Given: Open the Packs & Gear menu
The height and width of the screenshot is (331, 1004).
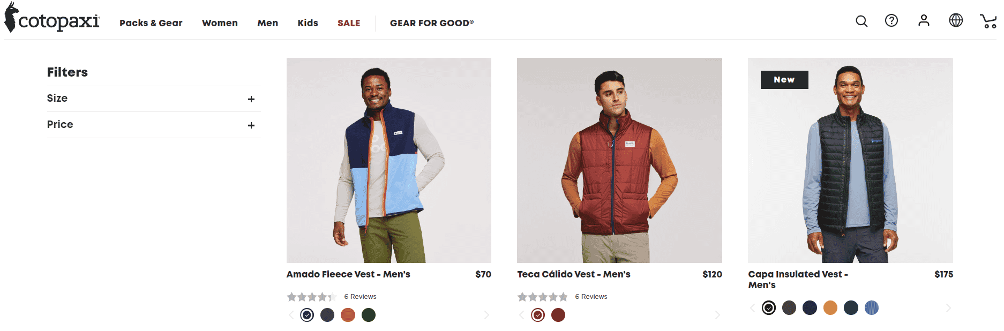Looking at the screenshot, I should [x=151, y=23].
